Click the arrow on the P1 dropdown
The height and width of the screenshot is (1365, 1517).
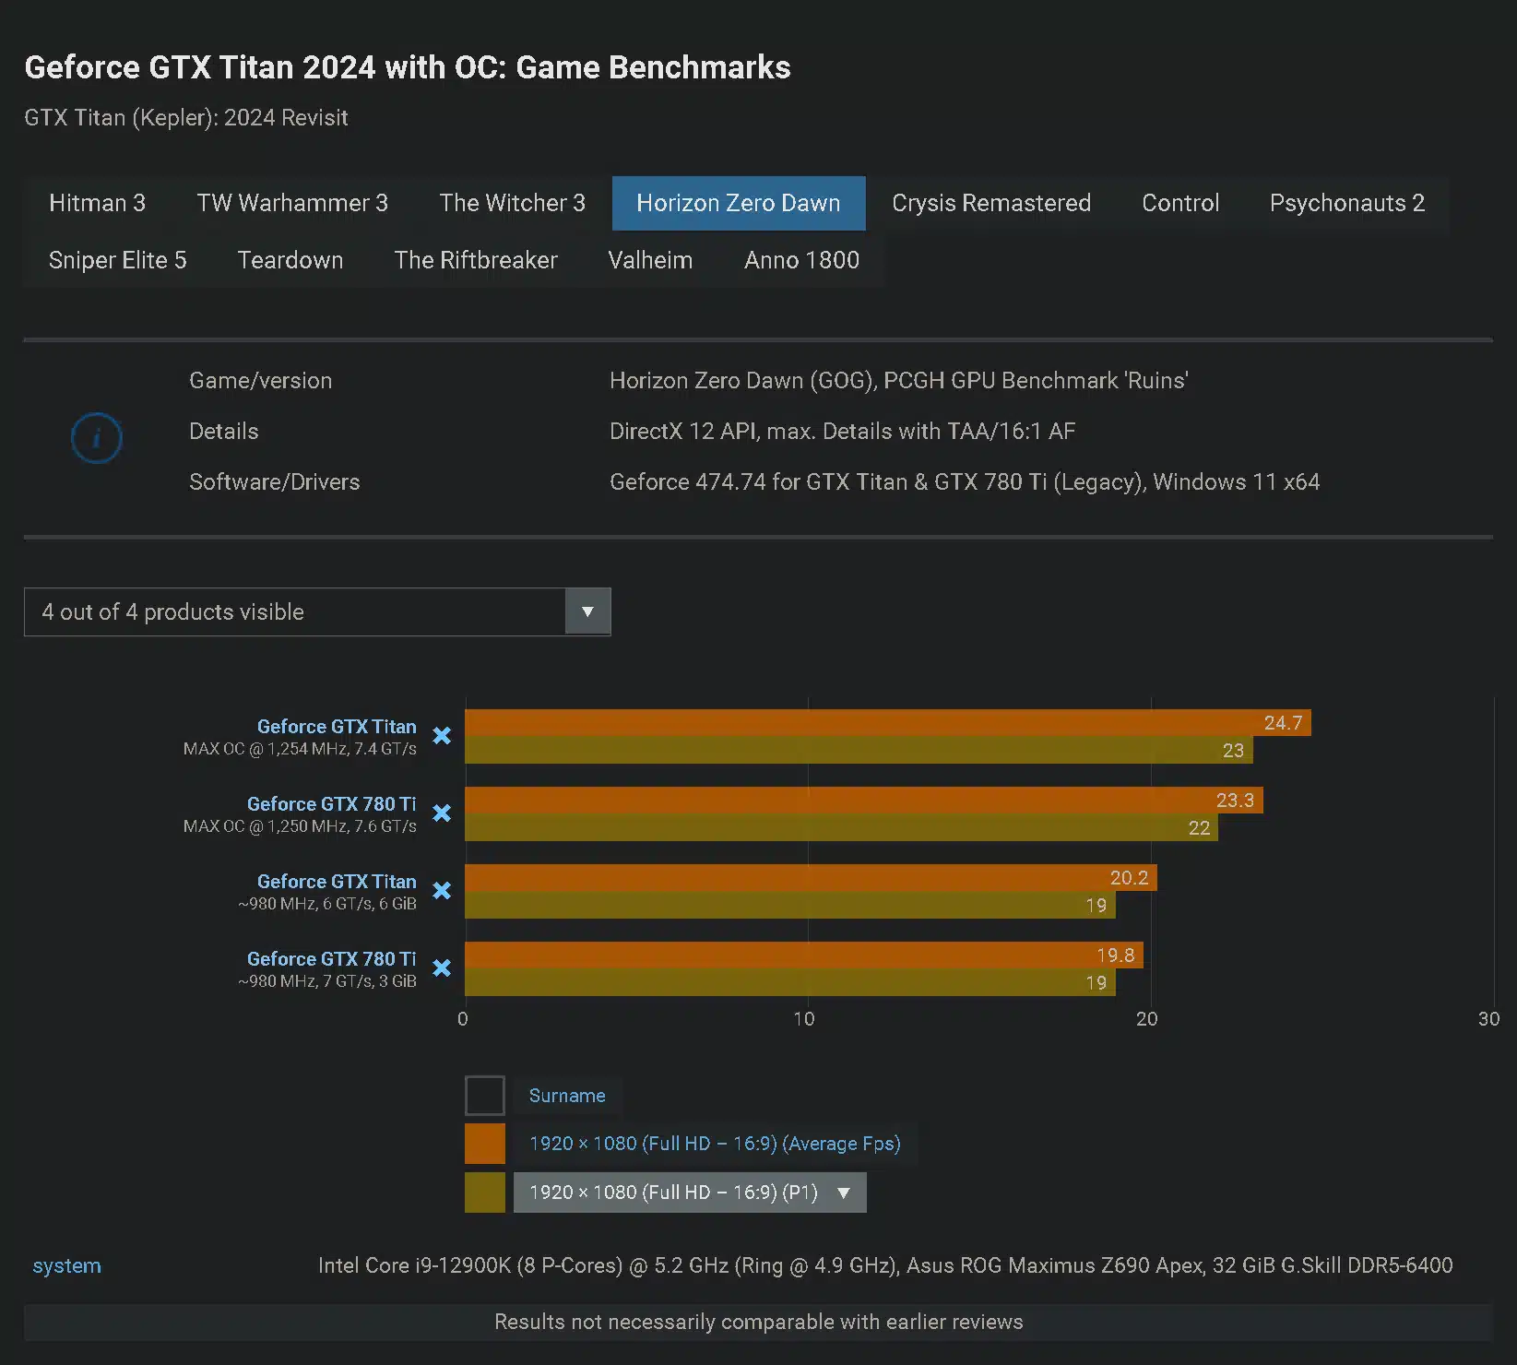(843, 1193)
